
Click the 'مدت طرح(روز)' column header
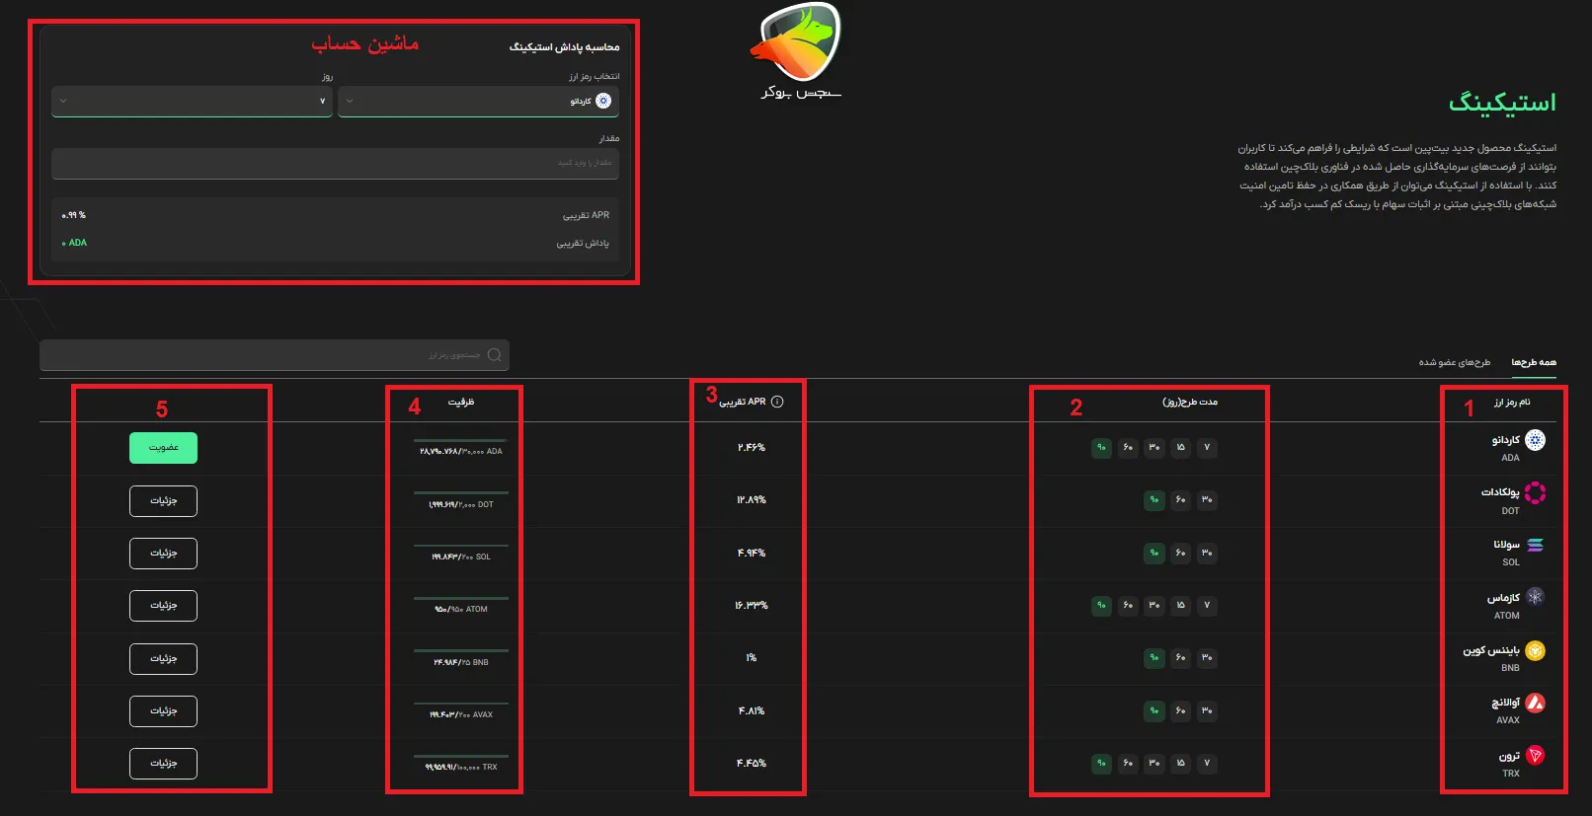(1190, 402)
